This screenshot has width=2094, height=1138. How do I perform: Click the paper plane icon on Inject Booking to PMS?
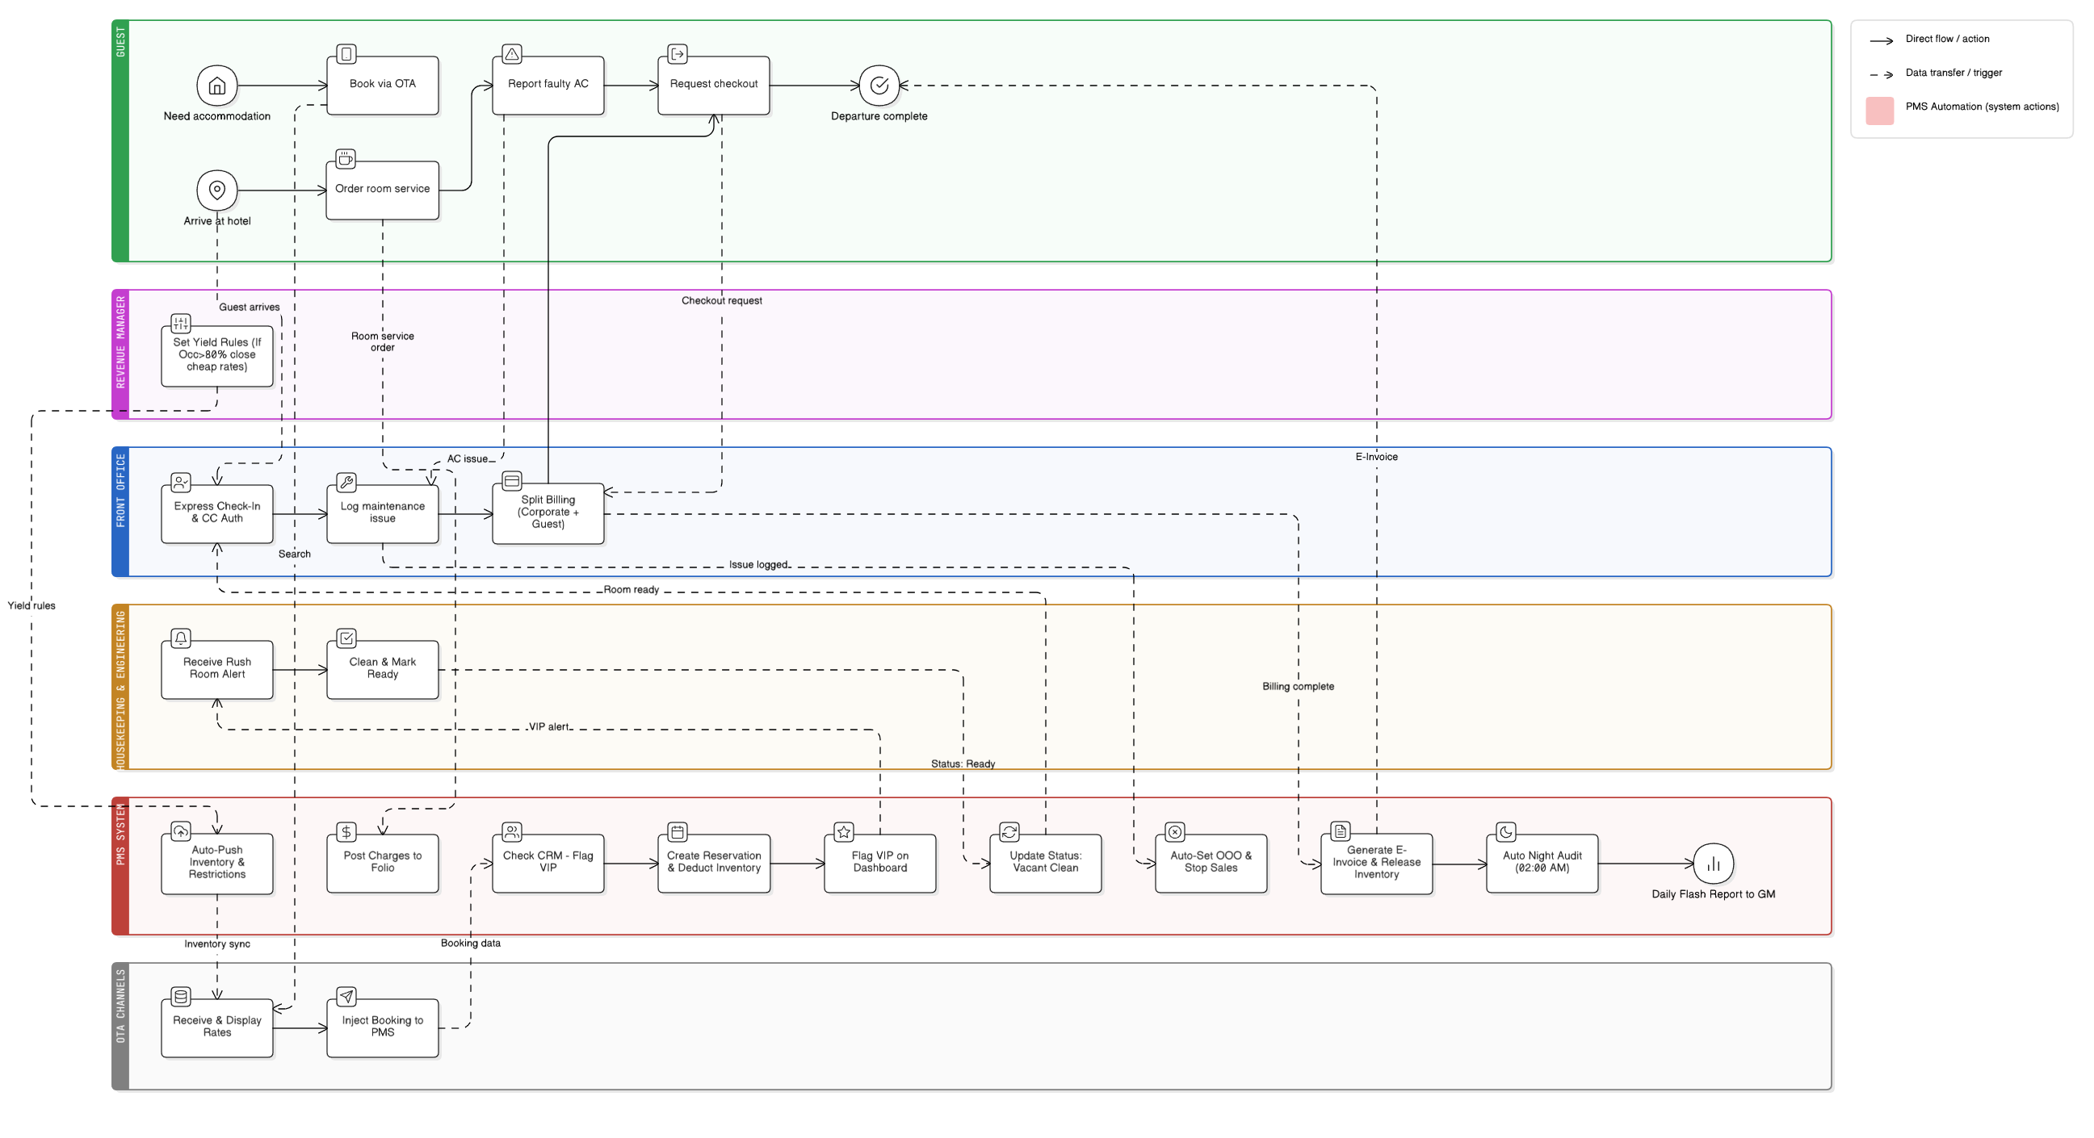[346, 996]
